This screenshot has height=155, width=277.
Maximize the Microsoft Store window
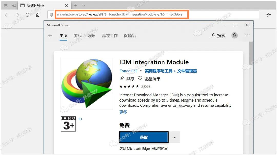point(235,25)
